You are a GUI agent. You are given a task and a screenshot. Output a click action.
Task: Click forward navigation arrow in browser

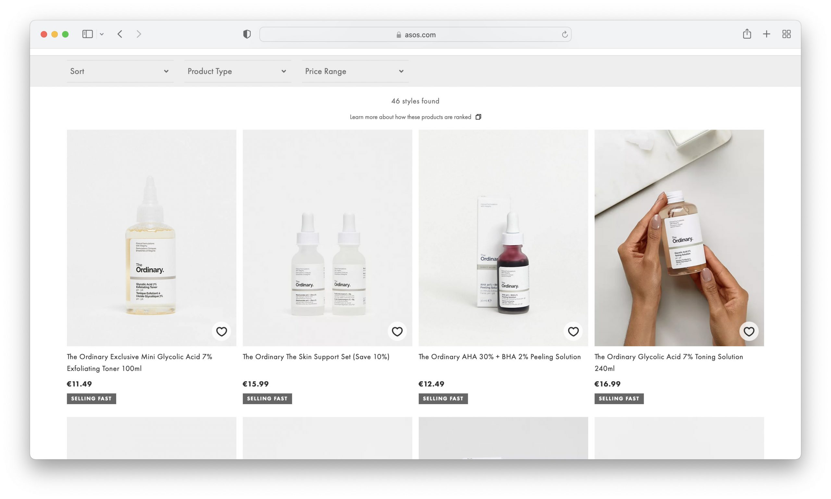point(138,34)
